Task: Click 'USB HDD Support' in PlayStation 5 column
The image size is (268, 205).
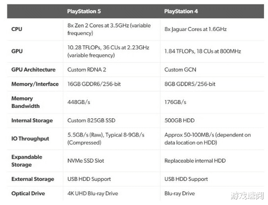Action: [x=89, y=179]
